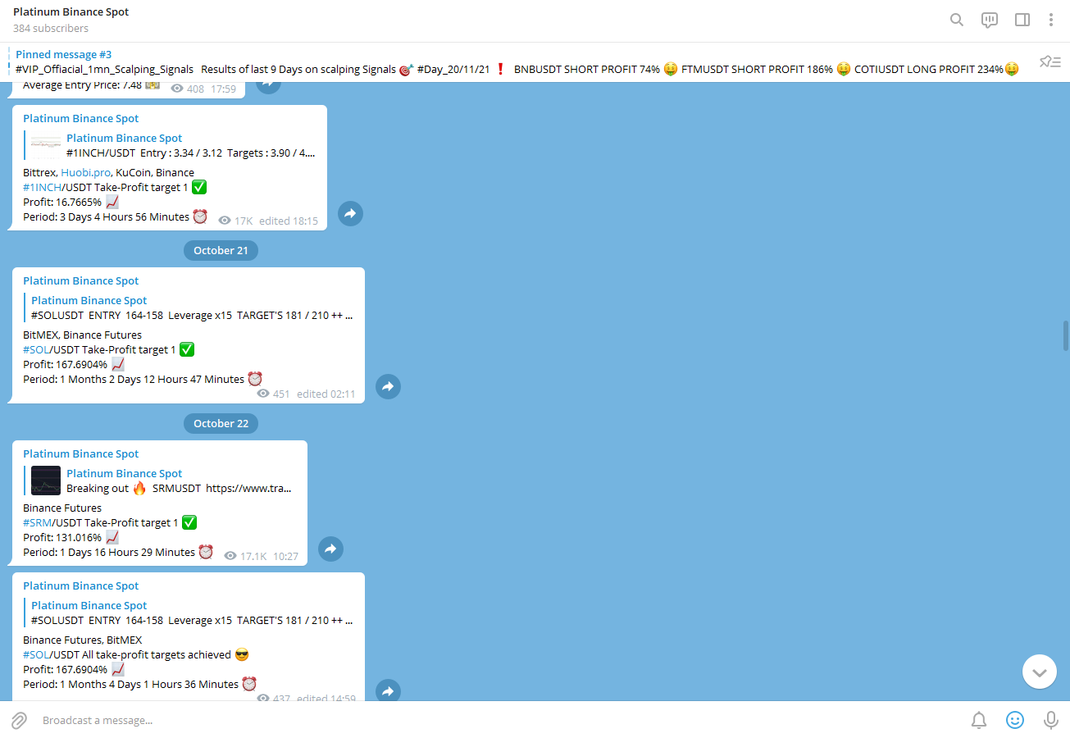Select the #SOL hashtag in Take-Profit target 1 message

click(x=36, y=349)
